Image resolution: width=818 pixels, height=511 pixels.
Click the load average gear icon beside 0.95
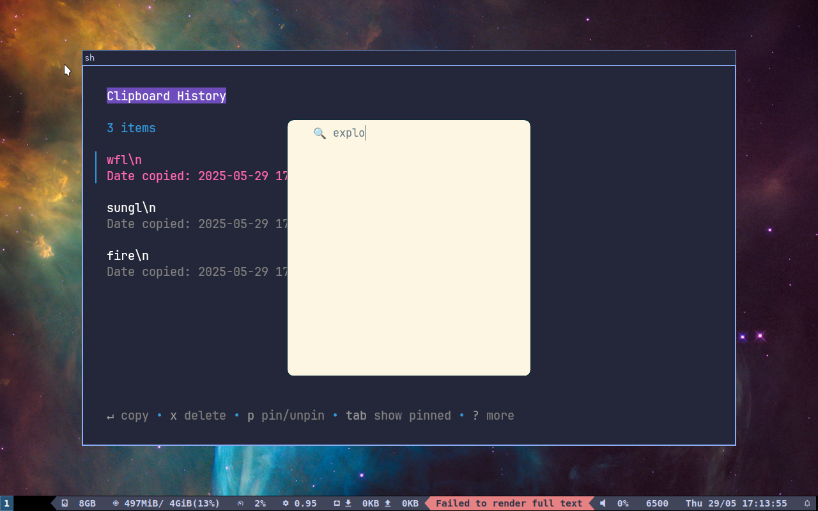286,503
